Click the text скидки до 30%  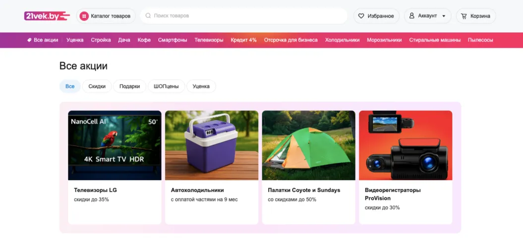(382, 208)
